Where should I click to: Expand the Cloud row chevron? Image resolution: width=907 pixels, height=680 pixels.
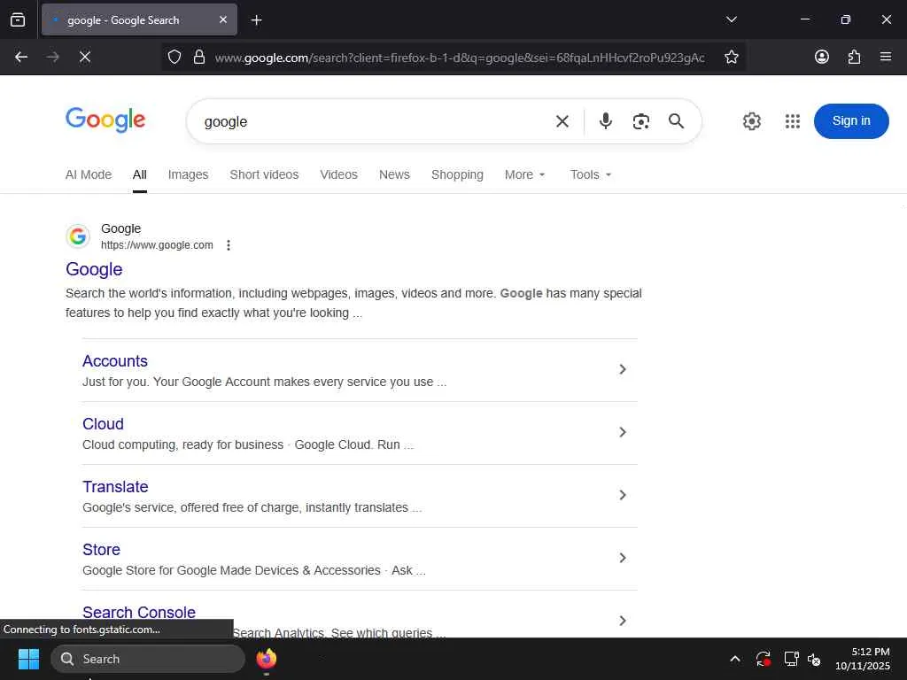(x=623, y=432)
